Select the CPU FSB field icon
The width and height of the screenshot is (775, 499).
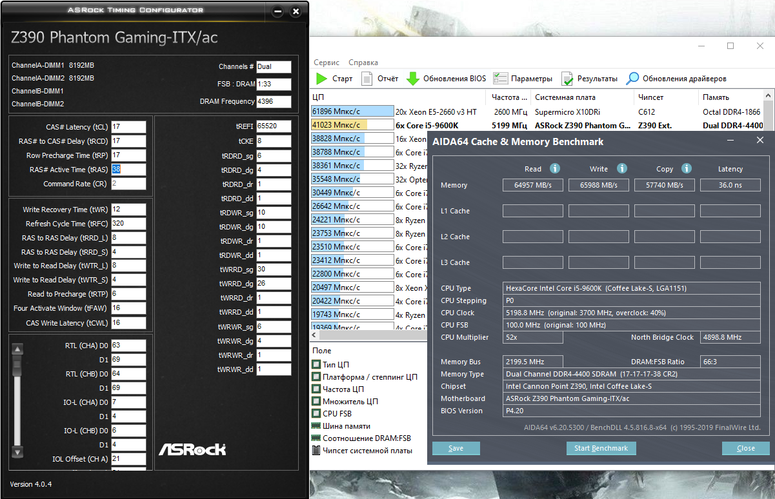coord(316,413)
